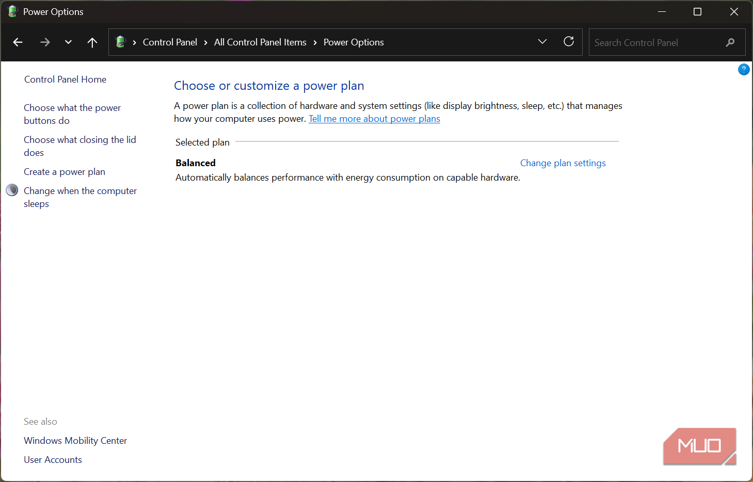Viewport: 753px width, 482px height.
Task: Go up one level with up arrow
Action: coord(92,42)
